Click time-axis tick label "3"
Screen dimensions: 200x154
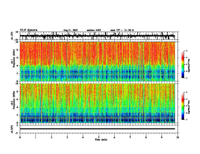point(67,137)
